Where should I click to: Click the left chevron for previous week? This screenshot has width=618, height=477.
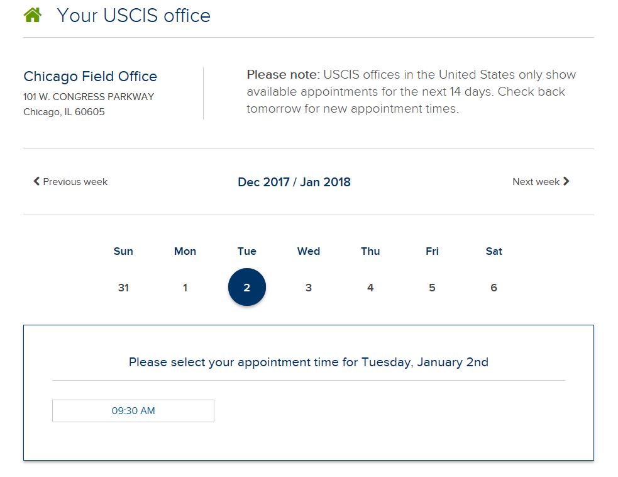pos(36,181)
